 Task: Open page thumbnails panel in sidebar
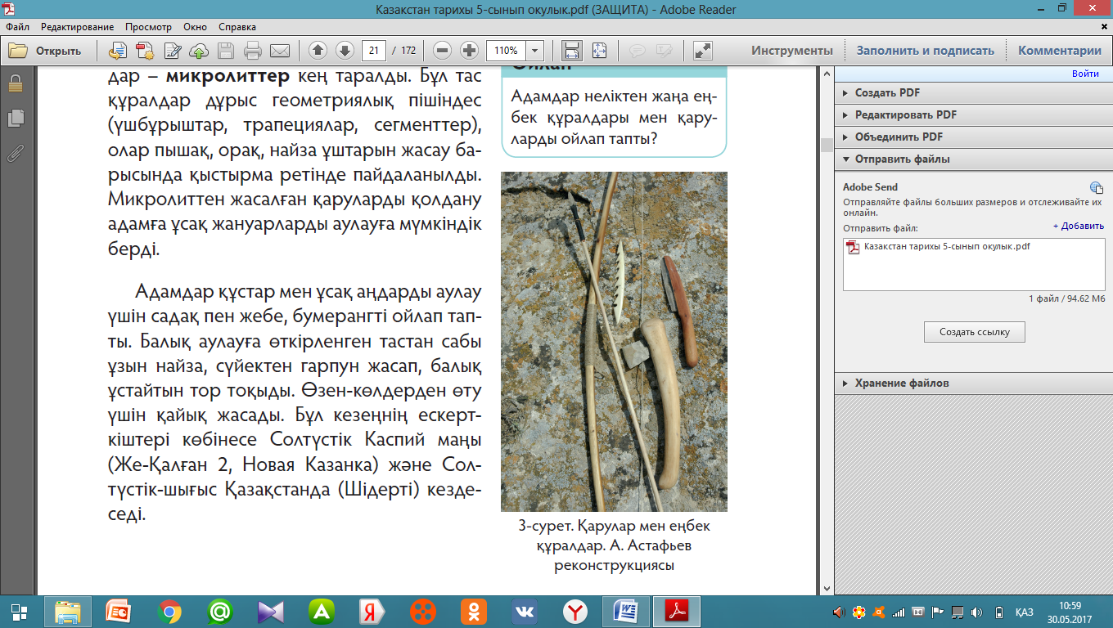click(x=15, y=119)
